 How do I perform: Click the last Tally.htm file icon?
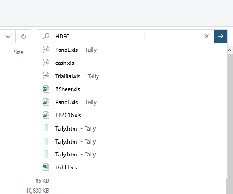click(46, 154)
